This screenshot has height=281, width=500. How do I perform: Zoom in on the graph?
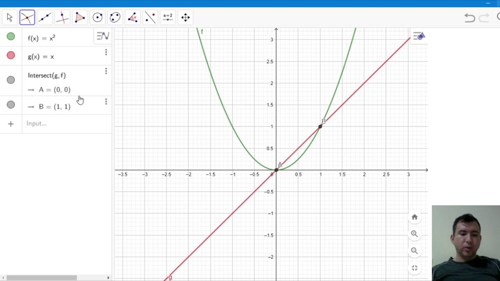[x=414, y=234]
